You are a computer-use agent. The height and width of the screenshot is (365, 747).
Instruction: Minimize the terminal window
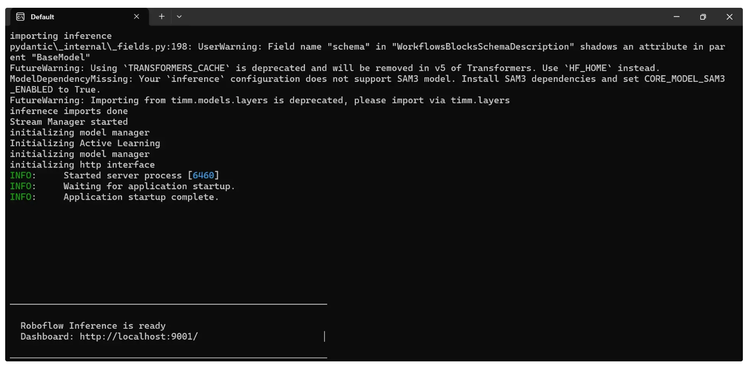(x=676, y=17)
